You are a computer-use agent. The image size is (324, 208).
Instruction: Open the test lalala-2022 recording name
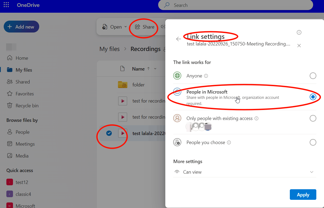(x=149, y=133)
